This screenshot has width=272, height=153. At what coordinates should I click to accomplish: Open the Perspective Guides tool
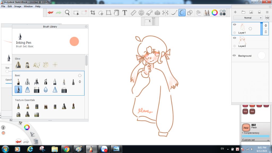point(157,13)
